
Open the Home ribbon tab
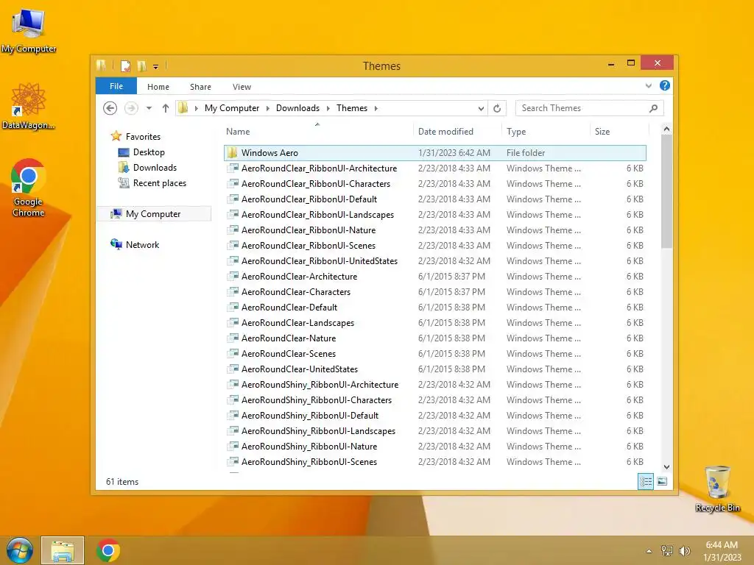158,87
